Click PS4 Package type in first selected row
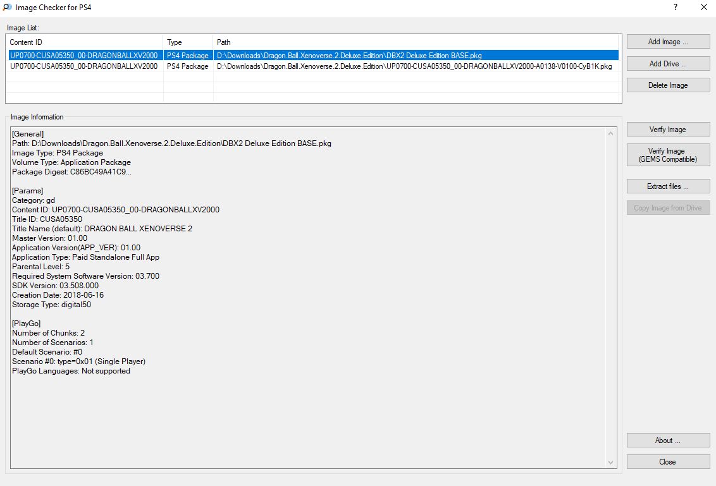This screenshot has width=716, height=486. 188,55
